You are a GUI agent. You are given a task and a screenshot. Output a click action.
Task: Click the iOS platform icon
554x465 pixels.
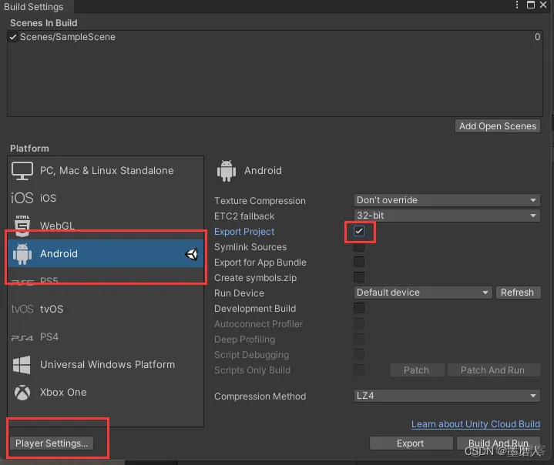click(x=22, y=198)
